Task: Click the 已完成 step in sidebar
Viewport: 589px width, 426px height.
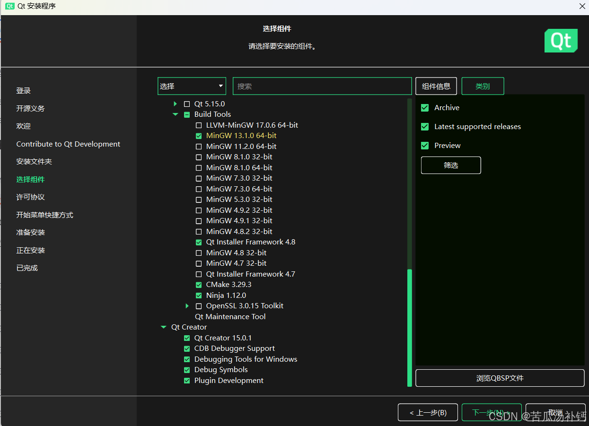Action: point(27,268)
